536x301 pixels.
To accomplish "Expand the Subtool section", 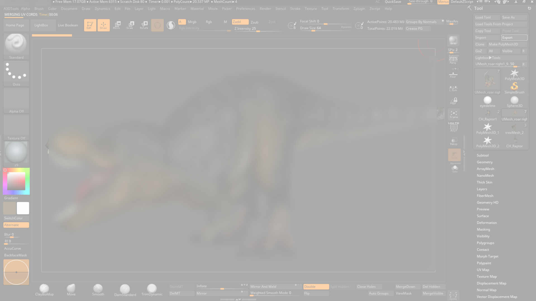I will (x=482, y=155).
